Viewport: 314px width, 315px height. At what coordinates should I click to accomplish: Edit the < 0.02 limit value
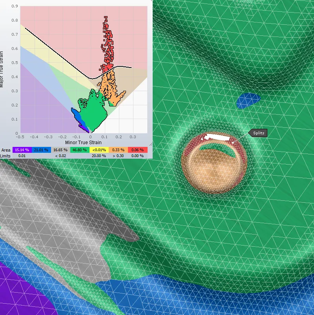pyautogui.click(x=60, y=156)
